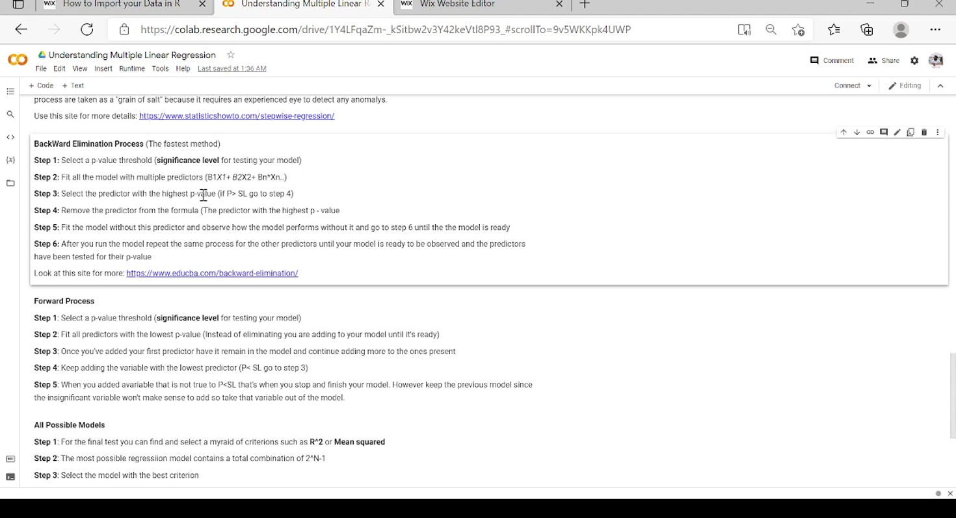Refresh the browser page

pos(86,29)
